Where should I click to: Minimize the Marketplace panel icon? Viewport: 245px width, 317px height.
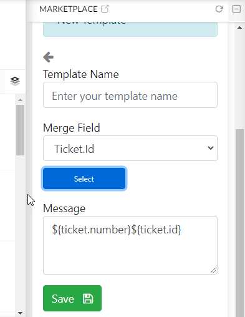point(236,9)
